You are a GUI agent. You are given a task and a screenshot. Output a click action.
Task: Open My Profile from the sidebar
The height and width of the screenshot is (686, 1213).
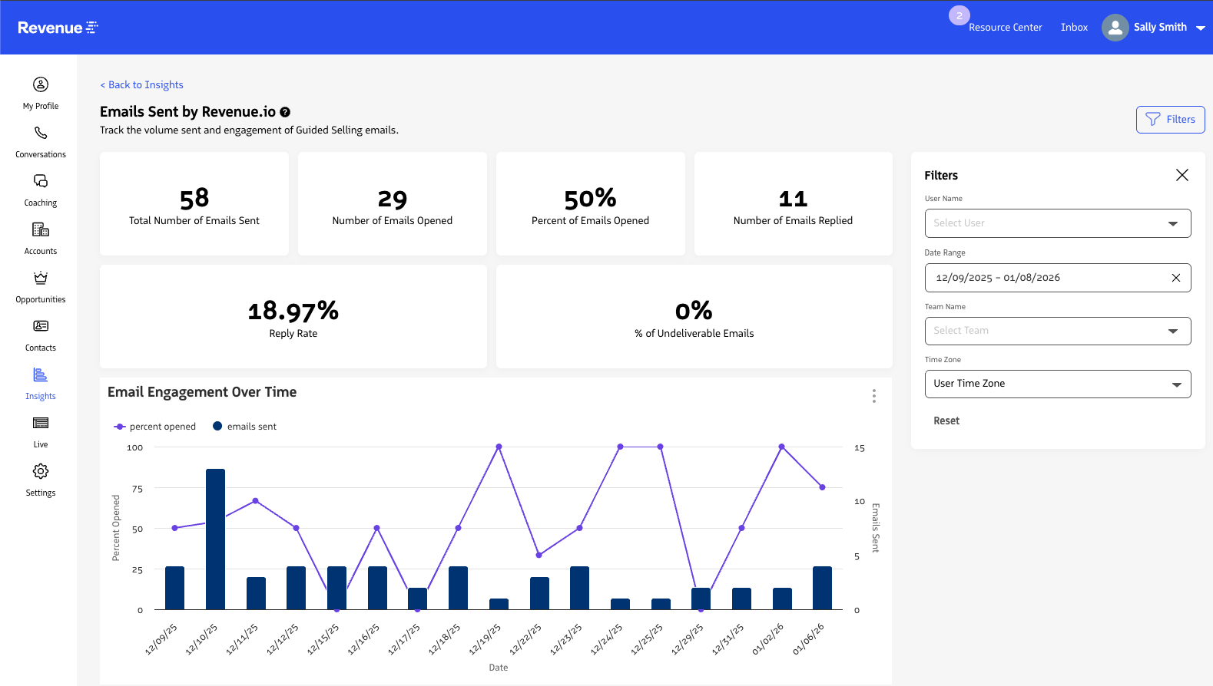[41, 84]
